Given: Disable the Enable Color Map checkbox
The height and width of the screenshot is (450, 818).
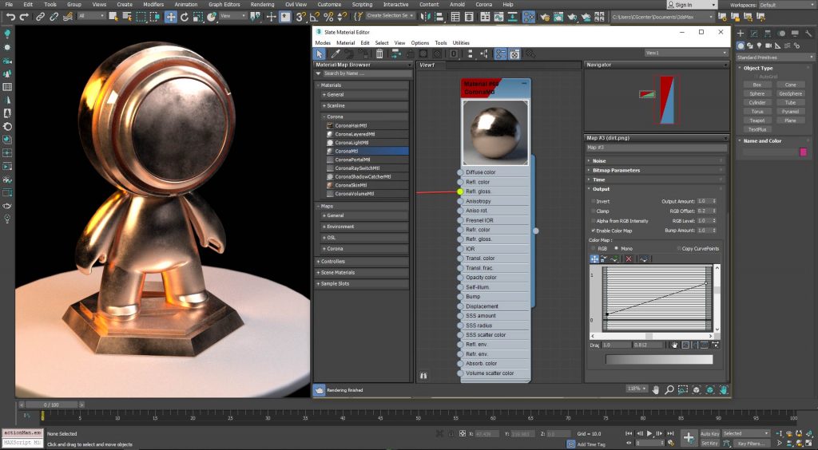Looking at the screenshot, I should tap(593, 230).
